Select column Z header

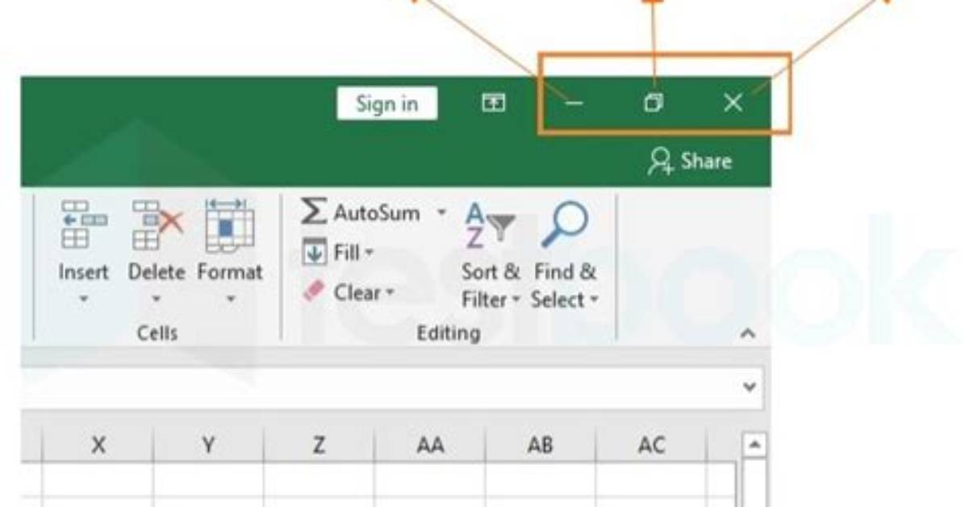[319, 445]
